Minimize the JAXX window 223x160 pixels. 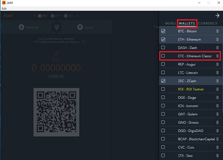coord(199,3)
